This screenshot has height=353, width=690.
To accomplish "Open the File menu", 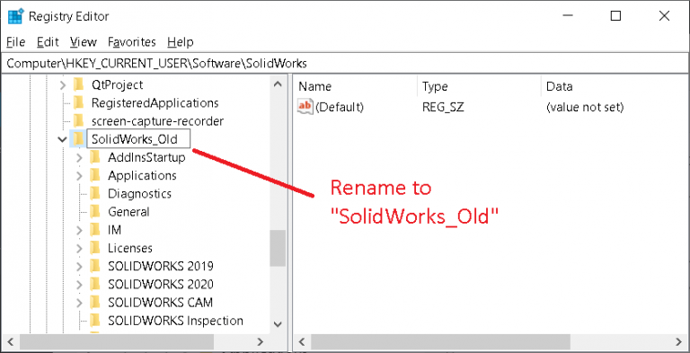I will [16, 42].
